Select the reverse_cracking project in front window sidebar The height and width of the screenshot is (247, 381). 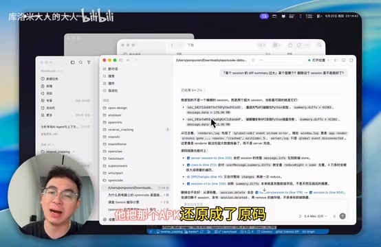pyautogui.click(x=136, y=130)
